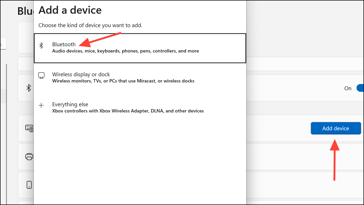Viewport: 364px width, 205px height.
Task: Turn off the Bluetooth On toggle in Settings
Action: [360, 88]
